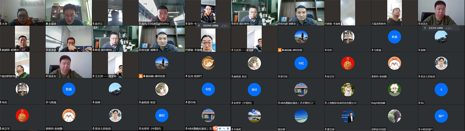Toggle Sogou punctuation mode icon
Viewport: 465px width, 131px height.
point(224,128)
